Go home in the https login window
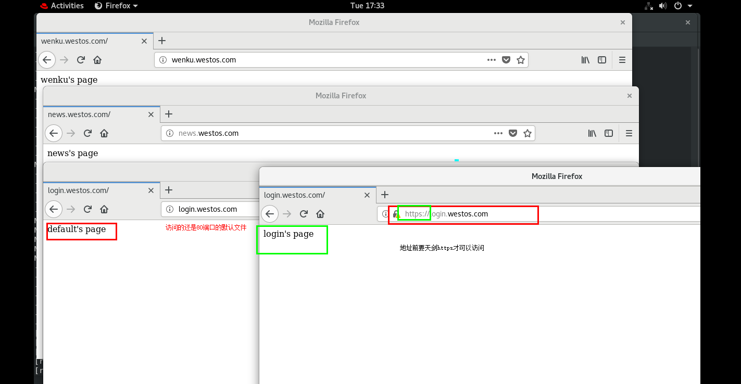The height and width of the screenshot is (384, 741). pos(320,214)
